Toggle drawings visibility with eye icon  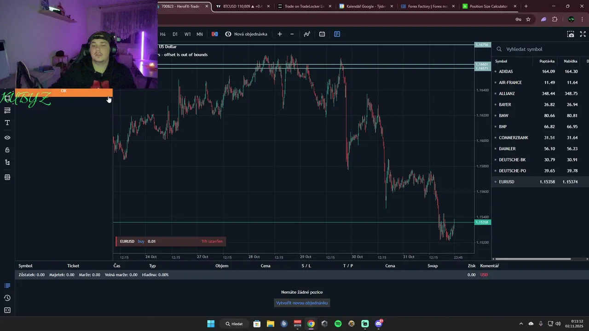click(7, 137)
